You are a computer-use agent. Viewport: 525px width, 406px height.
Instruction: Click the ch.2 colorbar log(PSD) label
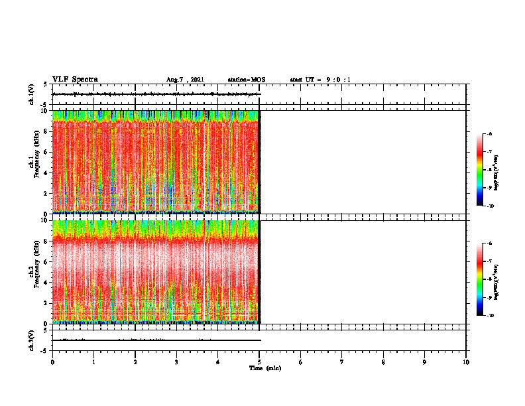pos(496,282)
